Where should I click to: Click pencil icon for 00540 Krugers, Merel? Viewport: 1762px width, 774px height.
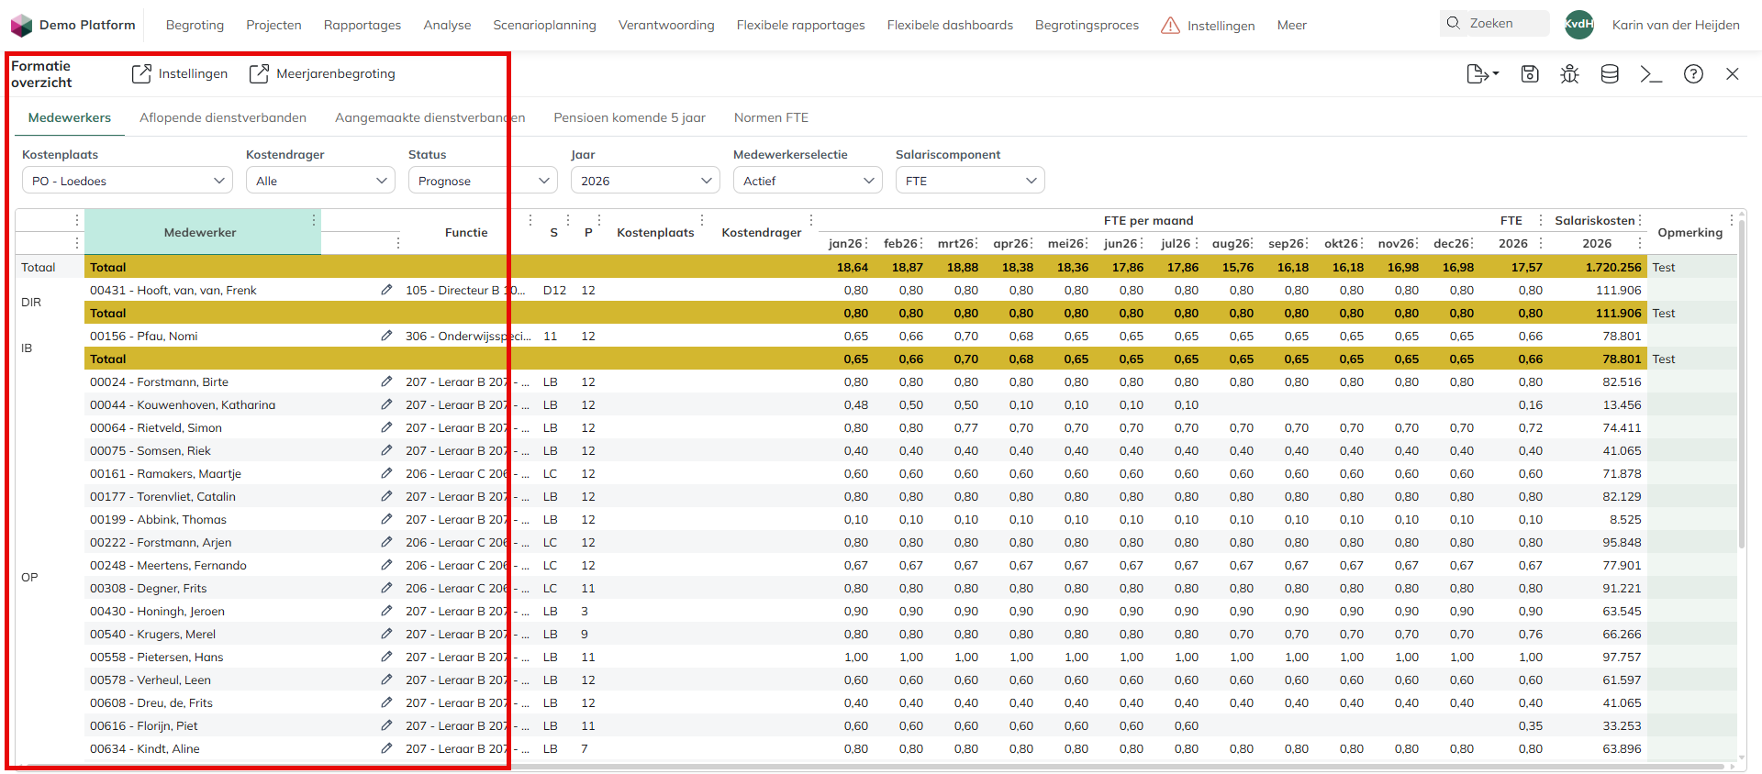click(386, 634)
